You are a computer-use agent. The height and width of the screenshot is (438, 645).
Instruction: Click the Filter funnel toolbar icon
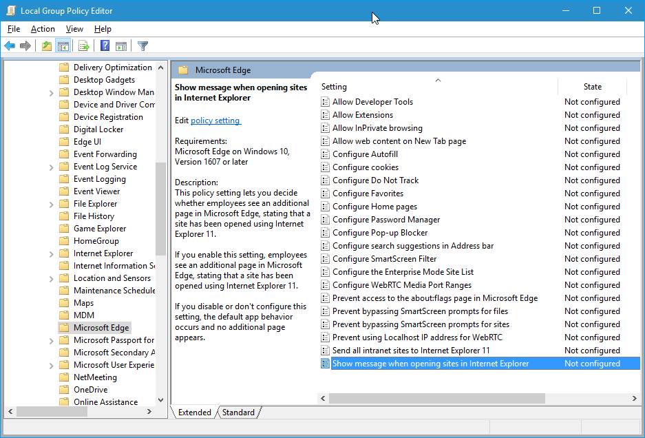pyautogui.click(x=142, y=45)
